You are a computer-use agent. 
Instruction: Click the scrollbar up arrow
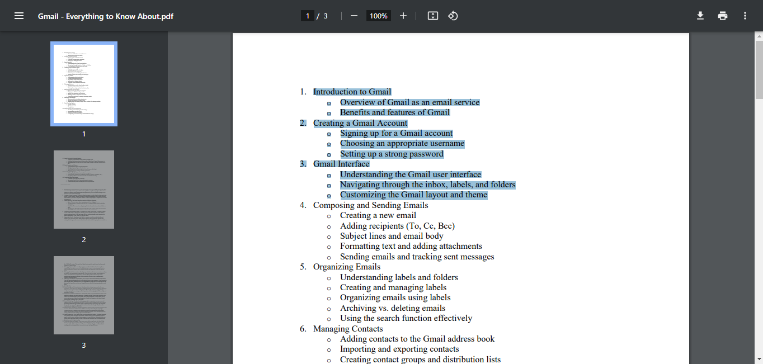[x=759, y=36]
